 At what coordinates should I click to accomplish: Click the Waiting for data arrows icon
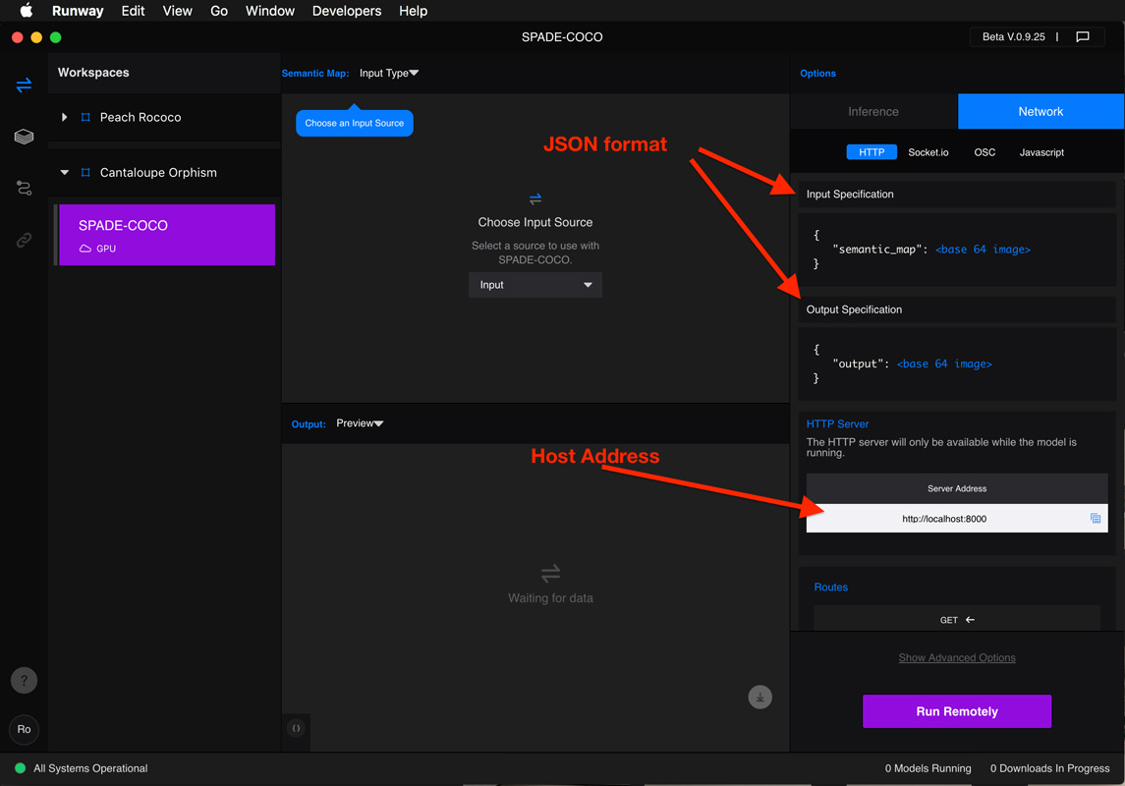[x=550, y=573]
